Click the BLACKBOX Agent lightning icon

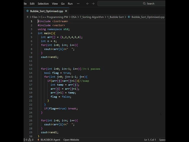pyautogui.click(x=38, y=140)
